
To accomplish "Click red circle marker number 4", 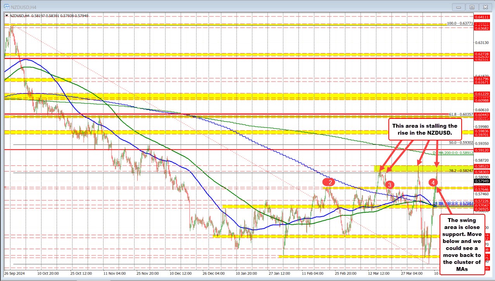I will [433, 182].
